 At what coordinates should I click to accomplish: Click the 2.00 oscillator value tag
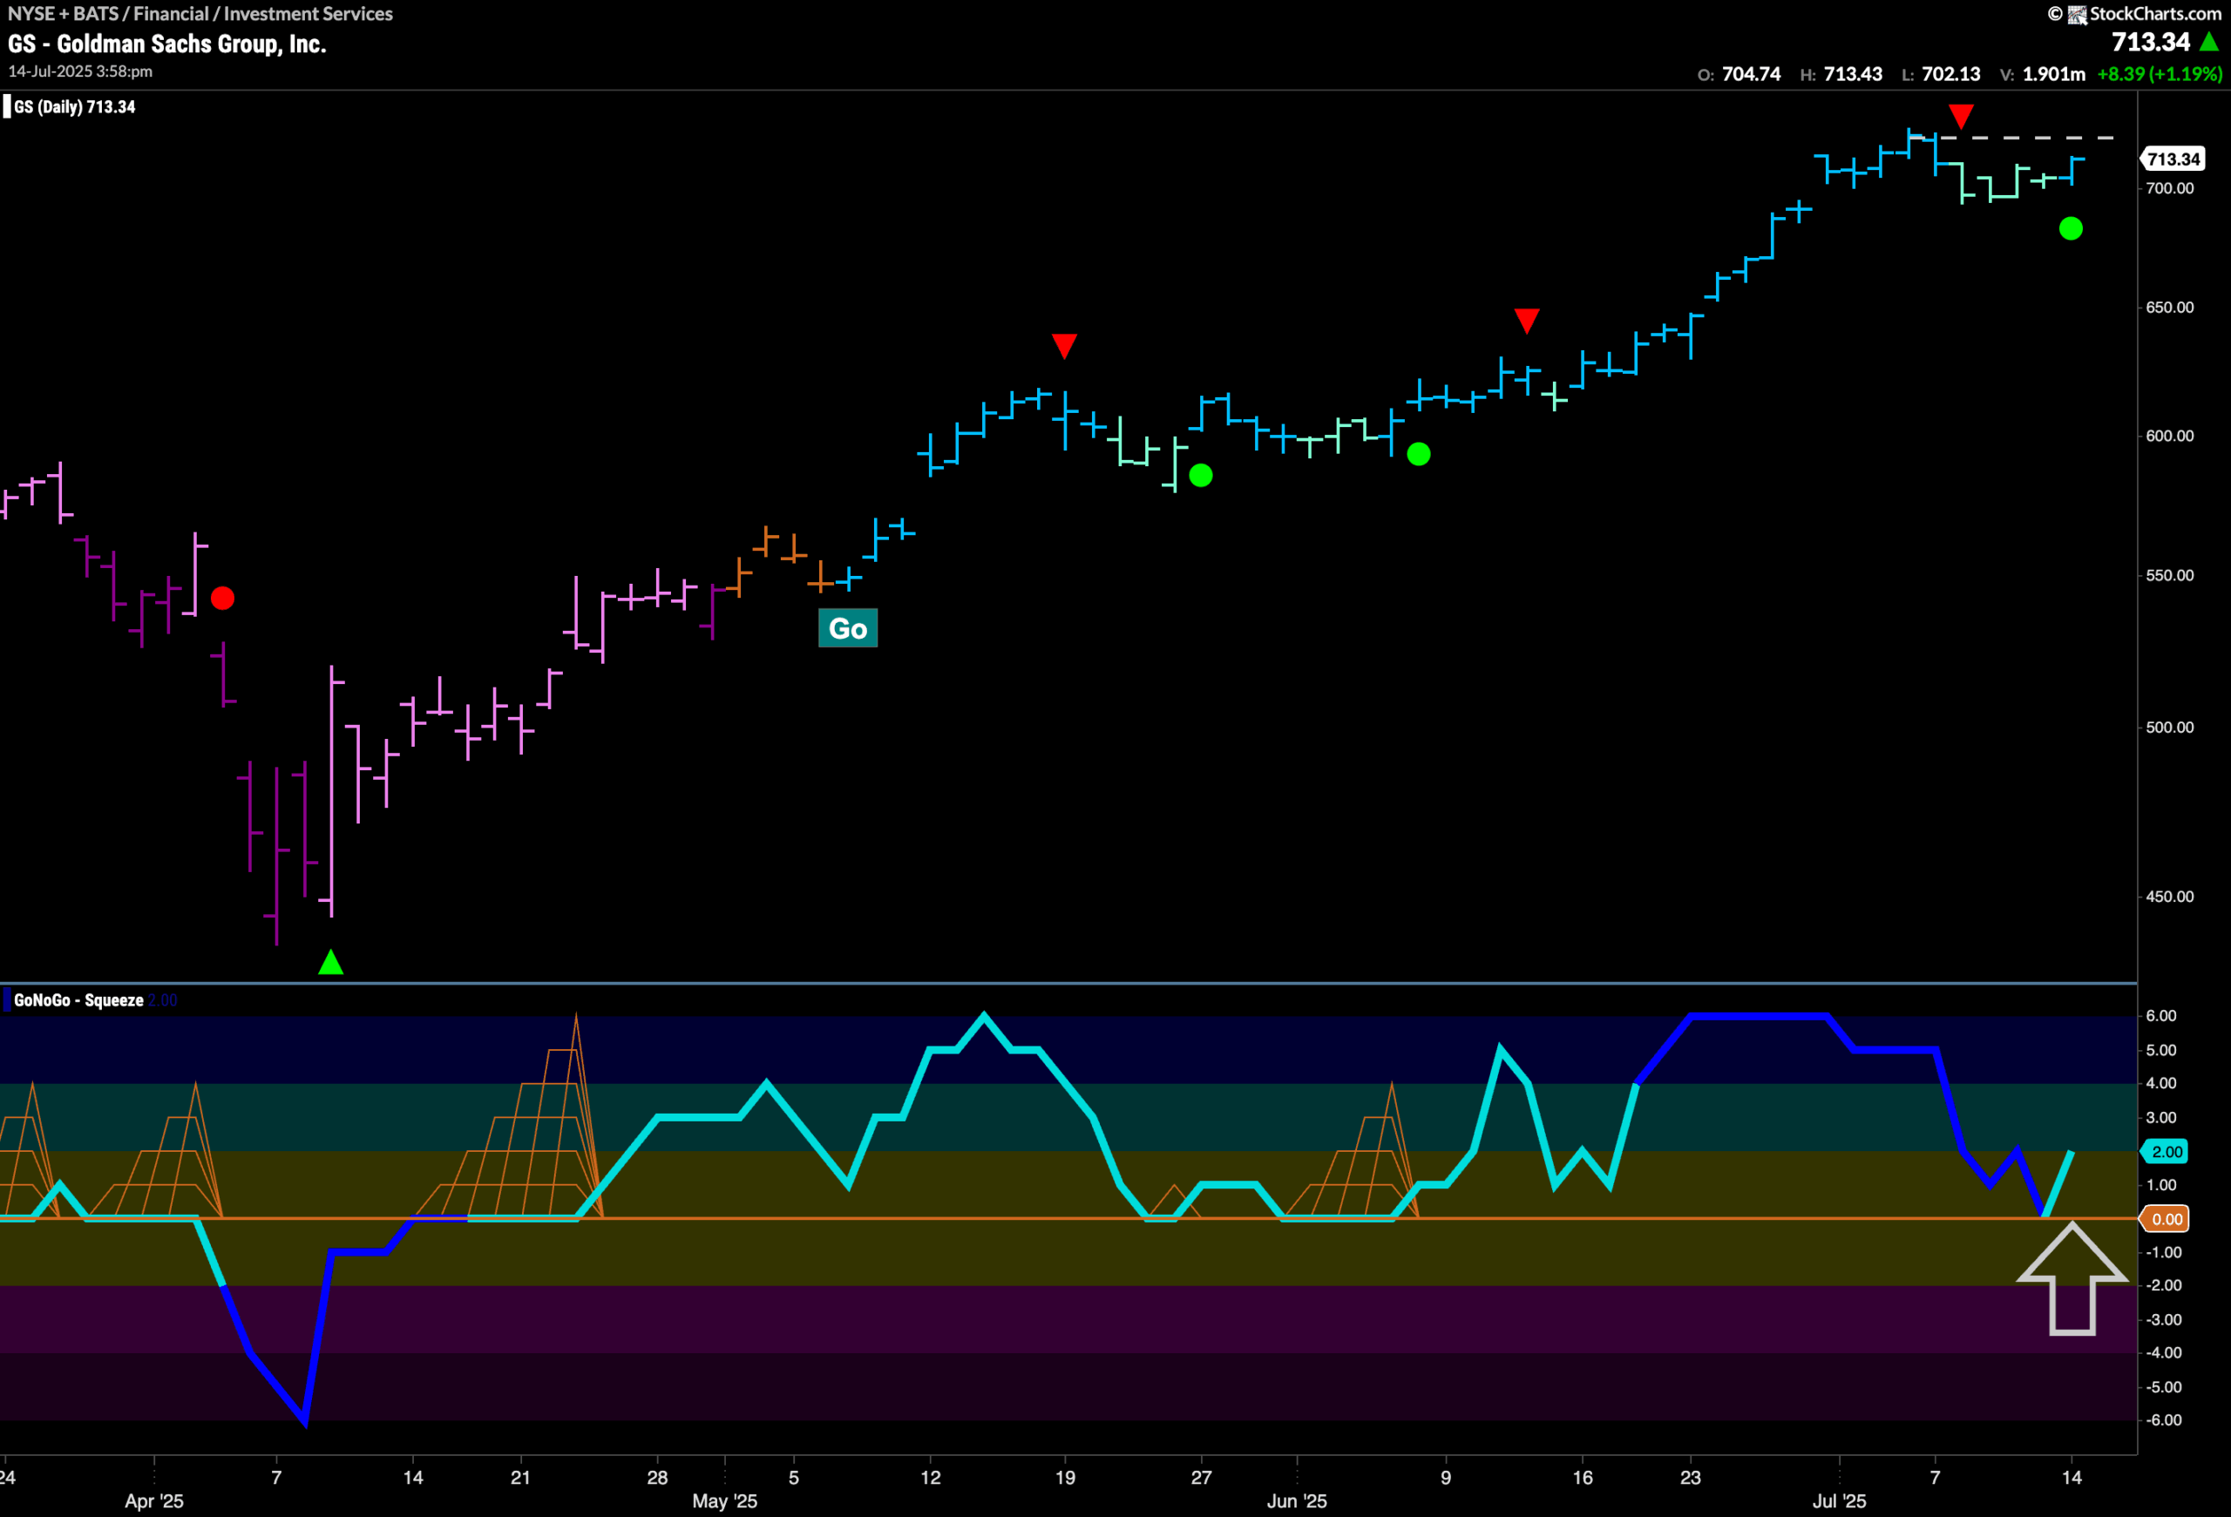[x=2166, y=1151]
